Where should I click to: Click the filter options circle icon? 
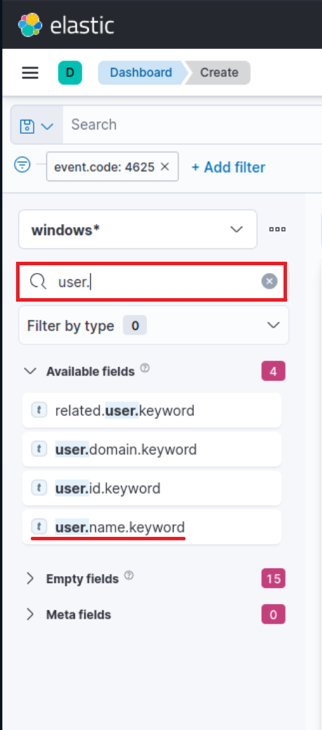pos(22,164)
